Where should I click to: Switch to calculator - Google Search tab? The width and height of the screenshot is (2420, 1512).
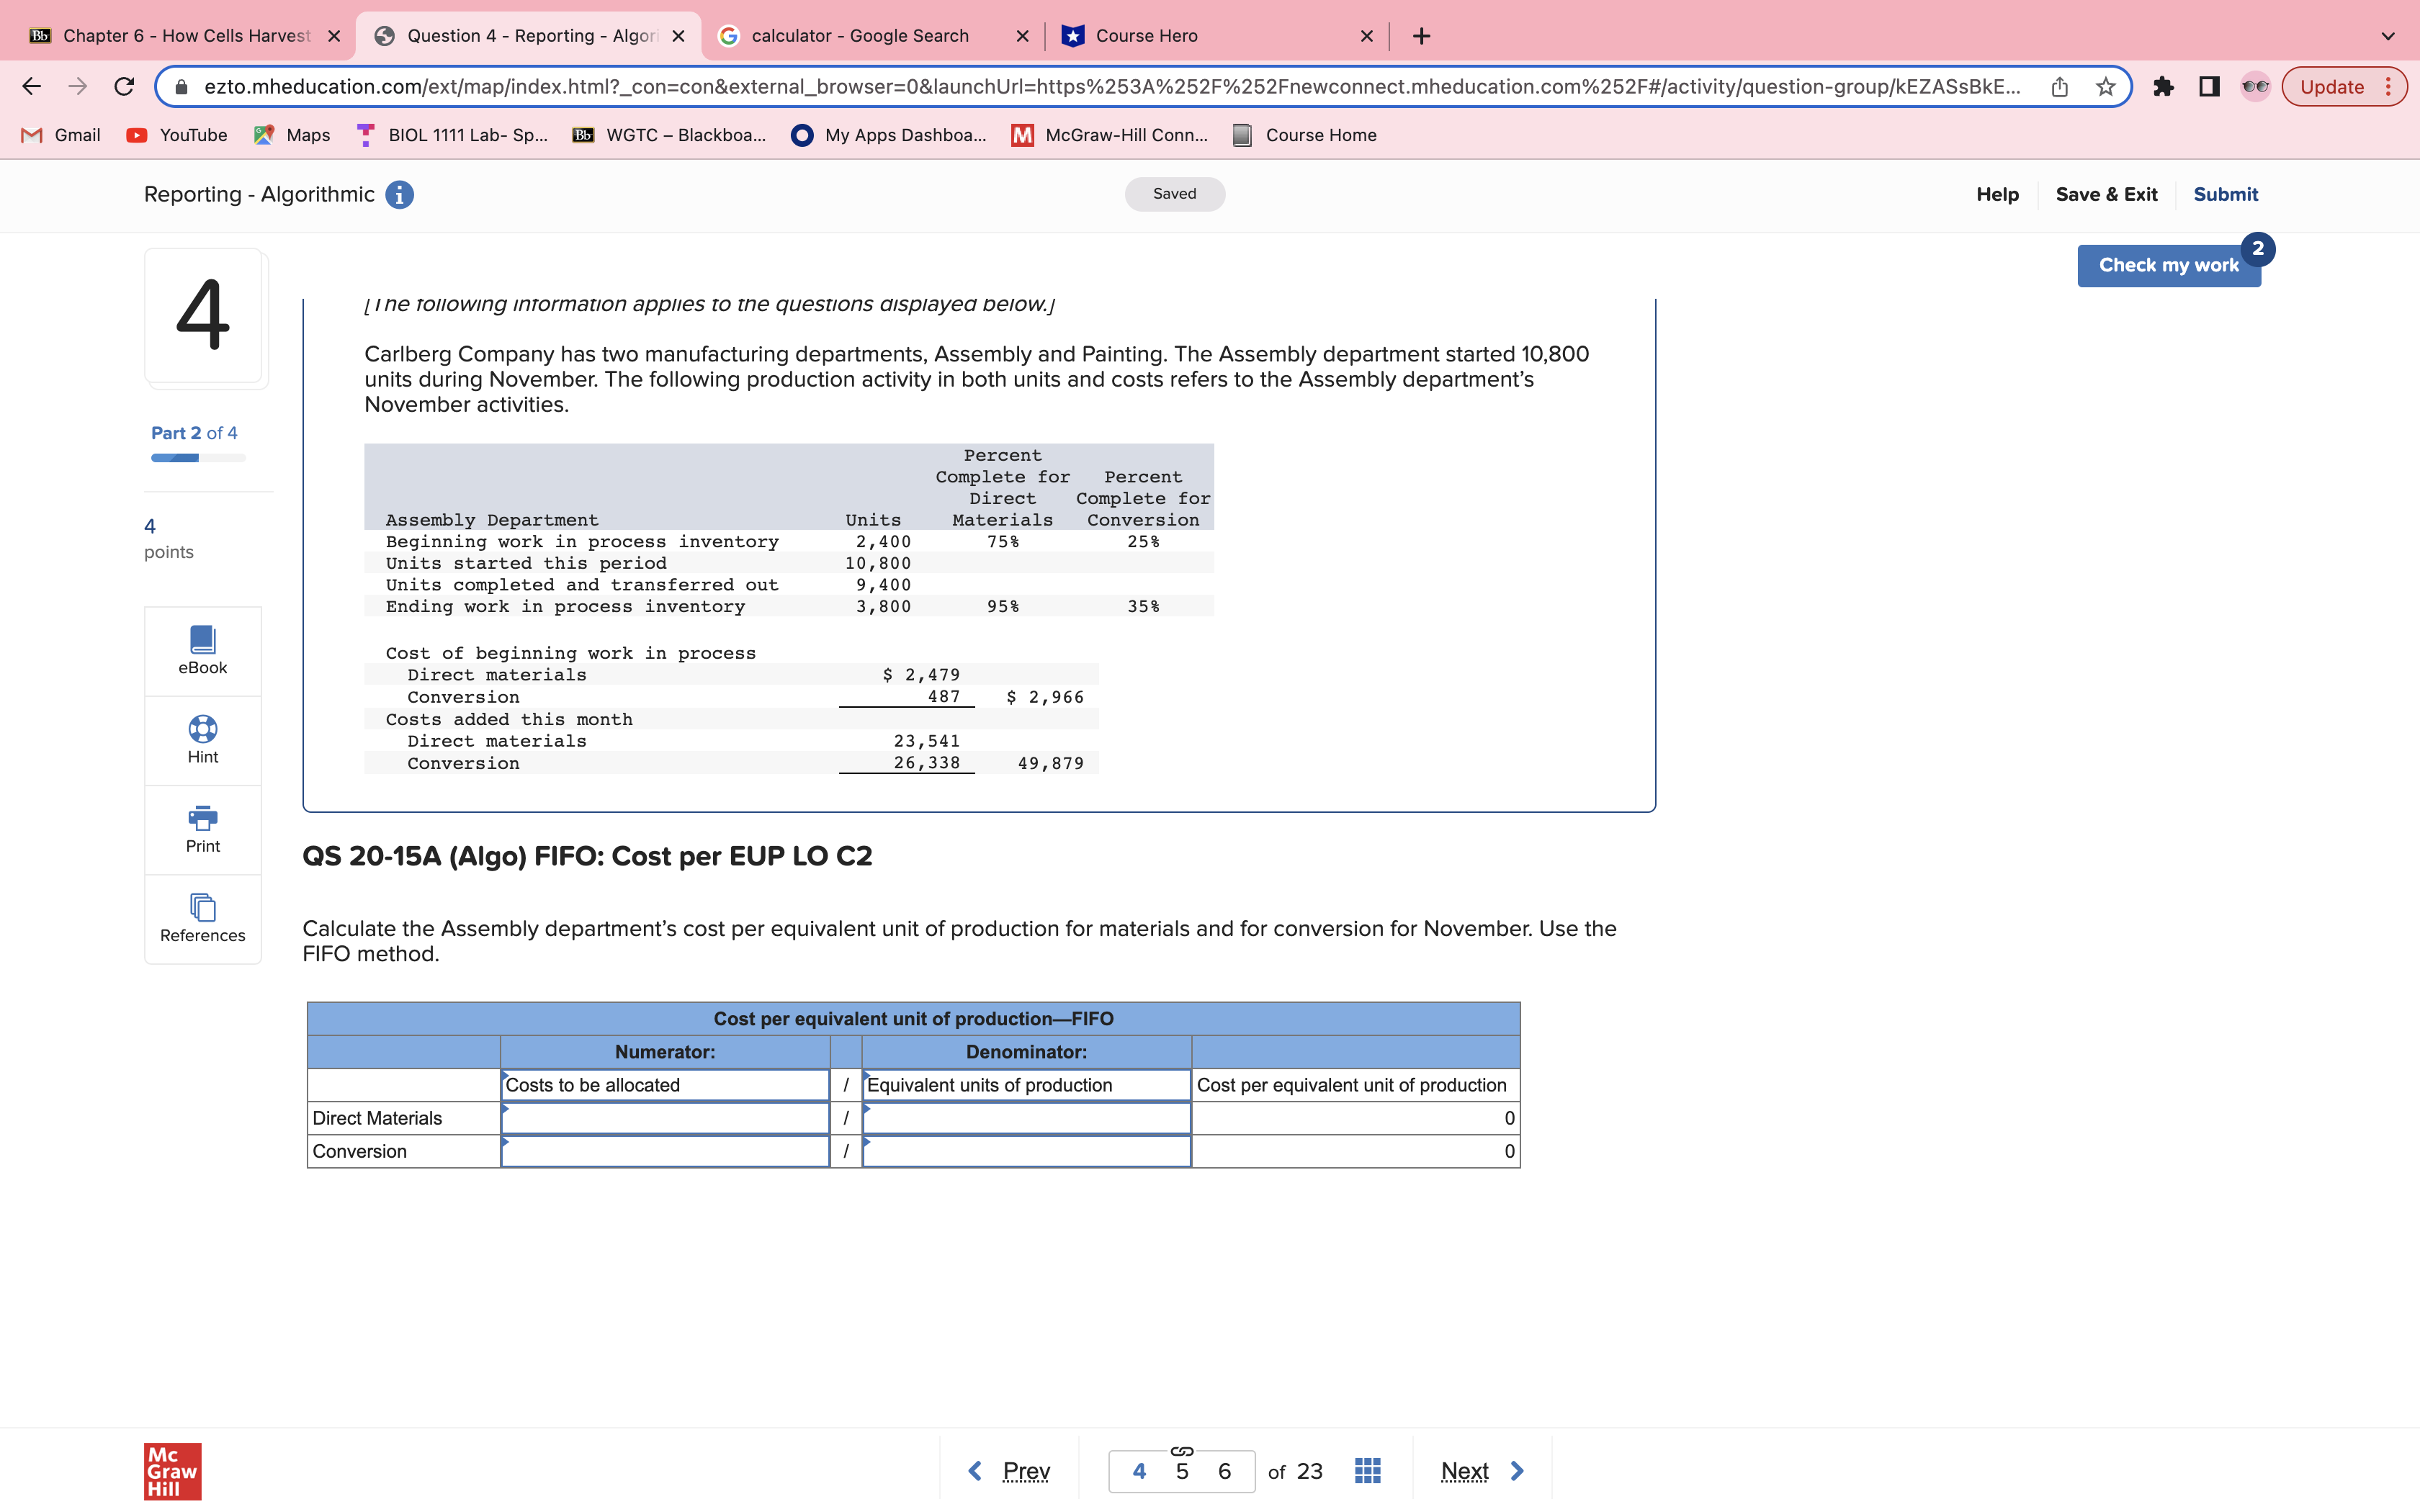coord(860,36)
